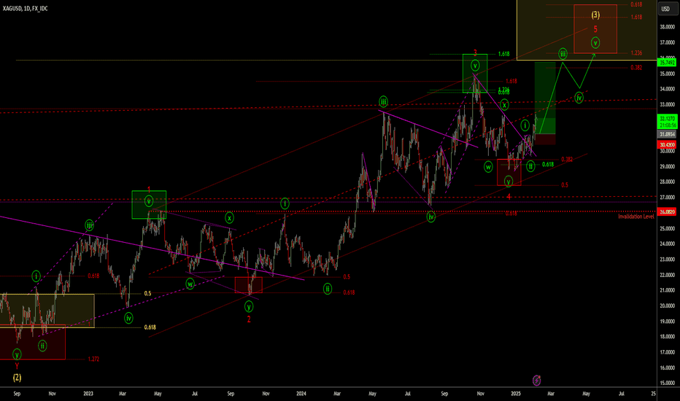Screen dimensions: 680x401
Task: Select 35.0000 on the price scale
Action: (668, 74)
